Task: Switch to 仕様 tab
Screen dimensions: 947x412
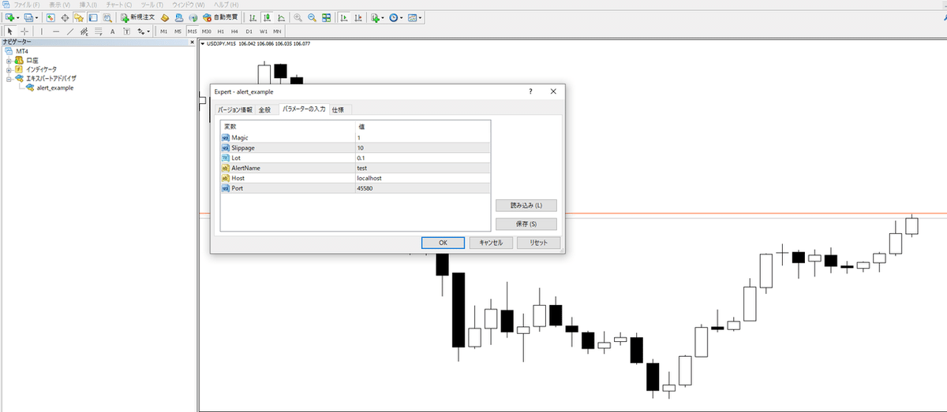Action: point(338,109)
